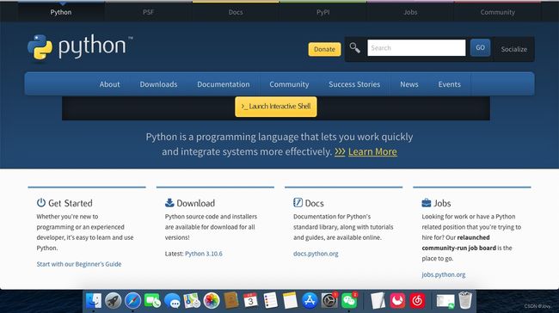This screenshot has width=559, height=313.
Task: Open System Preferences gear in dock
Action: (329, 300)
